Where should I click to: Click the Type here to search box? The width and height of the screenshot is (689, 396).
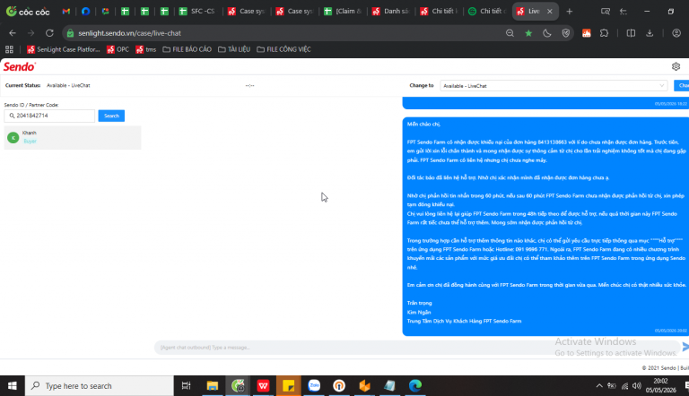click(x=100, y=385)
